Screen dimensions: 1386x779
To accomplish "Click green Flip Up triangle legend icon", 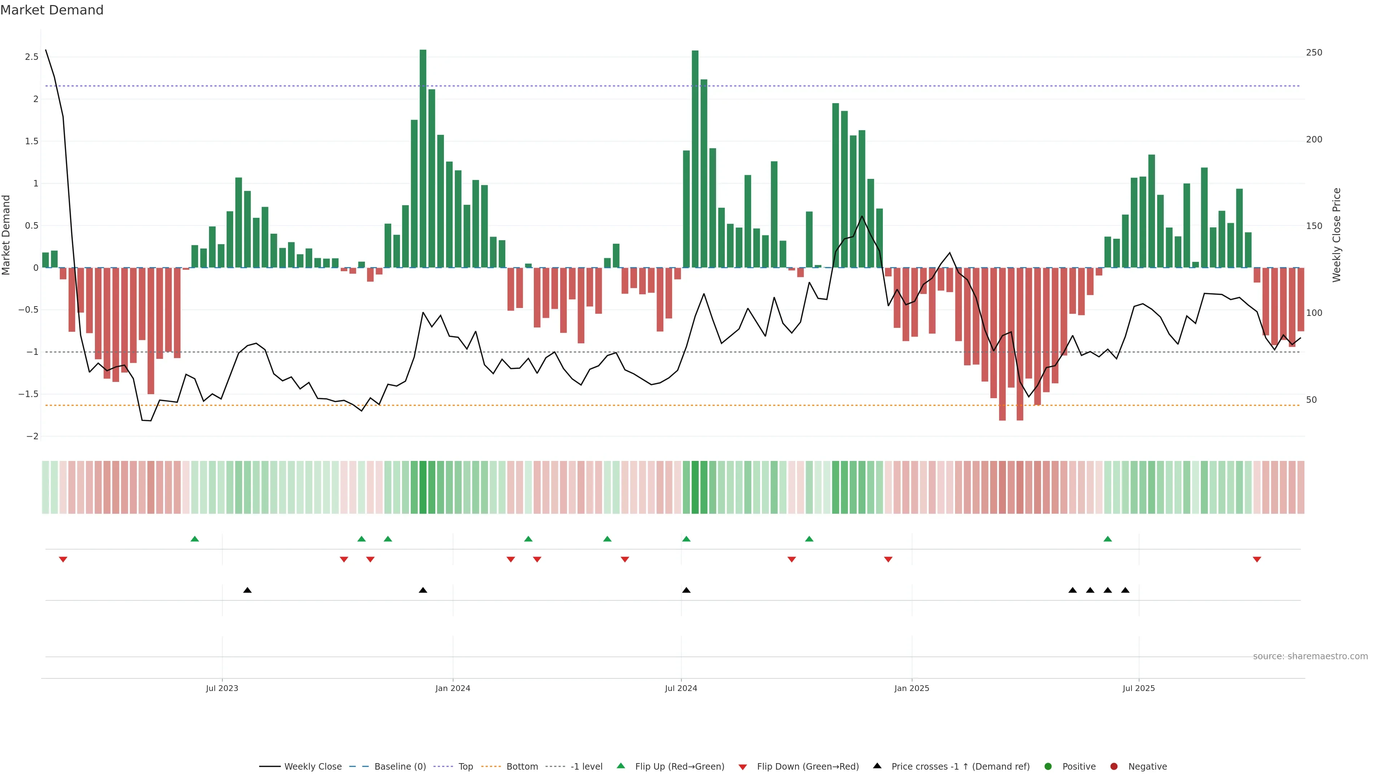I will pos(621,766).
